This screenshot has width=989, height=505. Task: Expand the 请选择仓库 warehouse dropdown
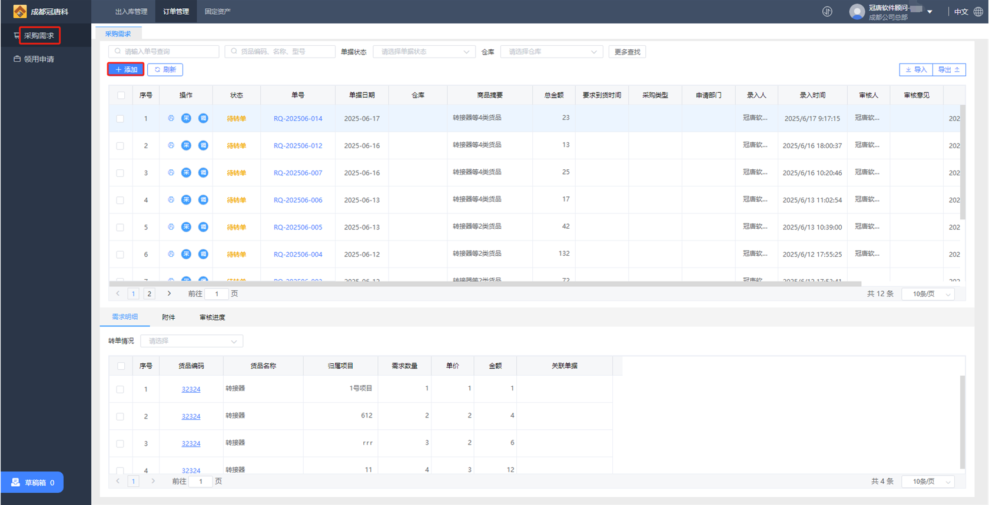click(x=552, y=52)
